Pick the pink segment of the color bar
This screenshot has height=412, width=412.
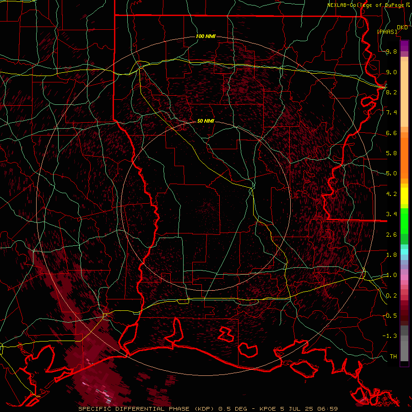(404, 277)
